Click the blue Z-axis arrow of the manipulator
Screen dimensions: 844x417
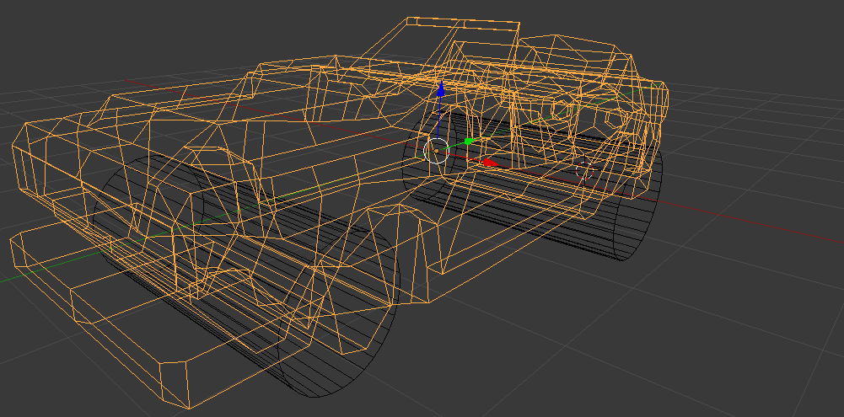click(441, 88)
